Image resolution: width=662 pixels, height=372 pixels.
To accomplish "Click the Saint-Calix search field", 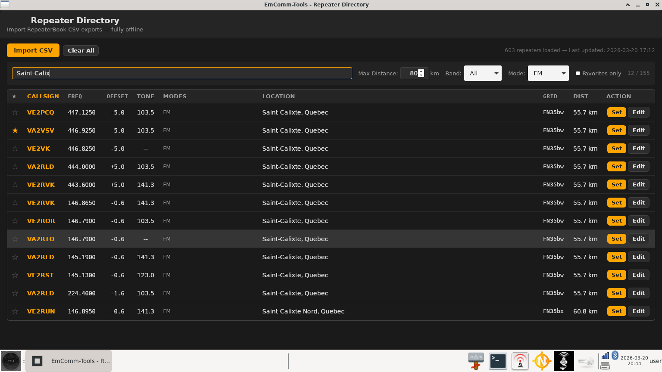I will [182, 73].
